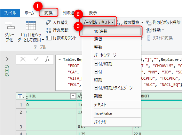Screen dimensions: 182x135
Task: Select 通貨 data type
Action: [111, 39]
